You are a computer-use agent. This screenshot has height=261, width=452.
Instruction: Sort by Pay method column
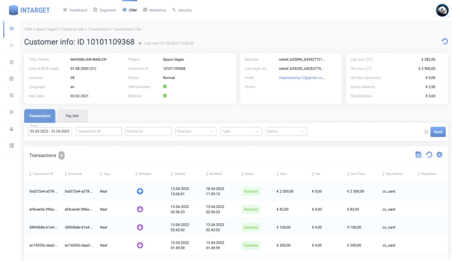pos(392,174)
